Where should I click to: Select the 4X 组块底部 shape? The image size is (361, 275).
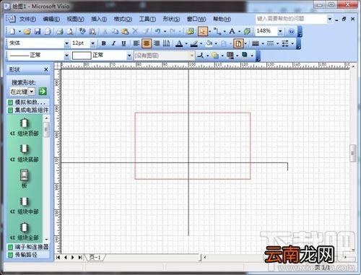[25, 153]
